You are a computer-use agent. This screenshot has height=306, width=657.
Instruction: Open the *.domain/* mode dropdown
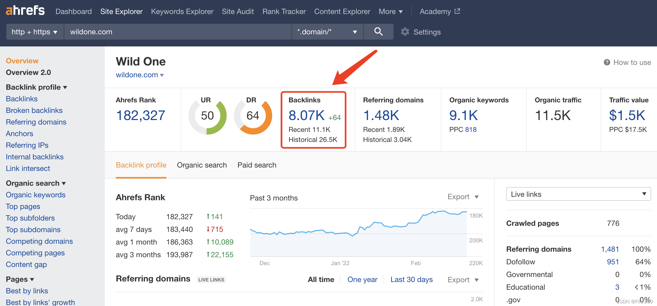coord(327,32)
